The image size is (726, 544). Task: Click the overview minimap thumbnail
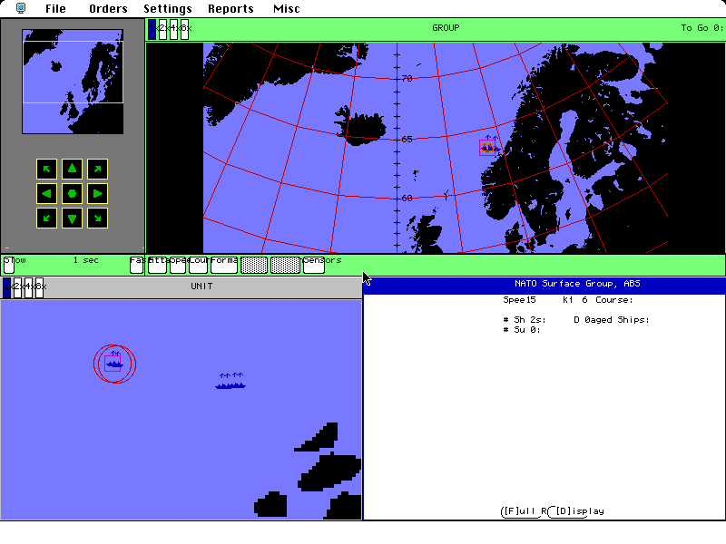click(x=73, y=82)
